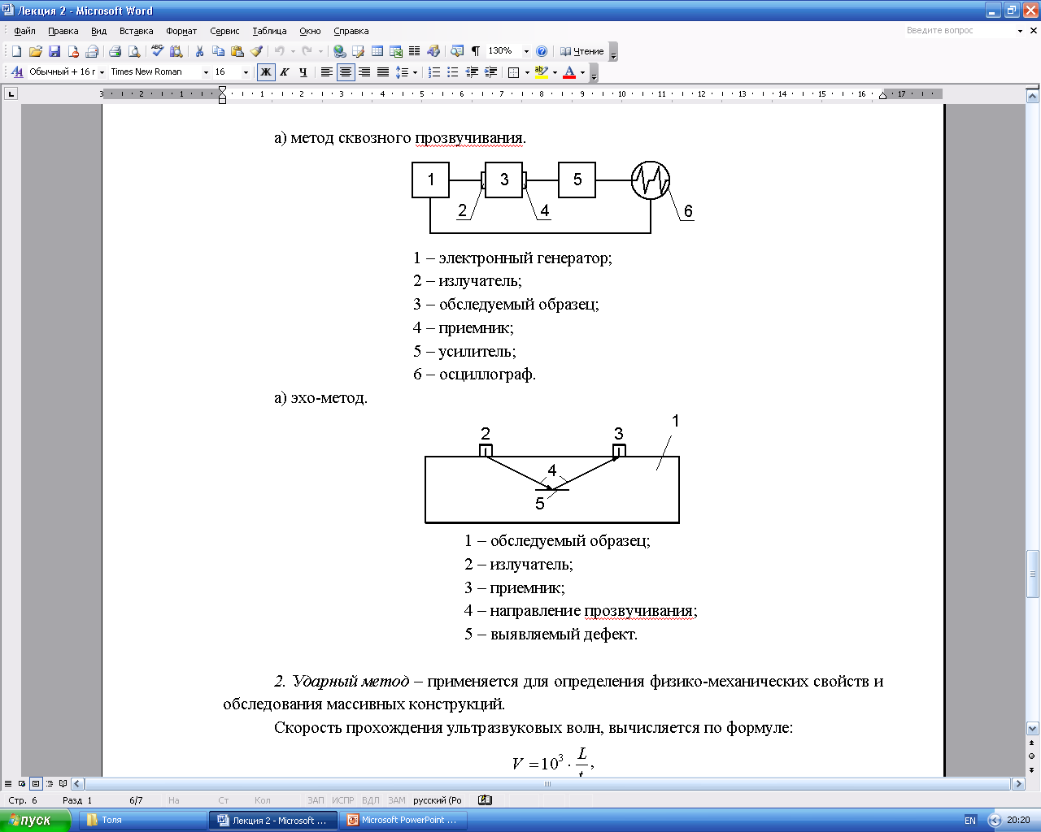This screenshot has width=1041, height=832.
Task: Click the Print icon
Action: coord(115,51)
